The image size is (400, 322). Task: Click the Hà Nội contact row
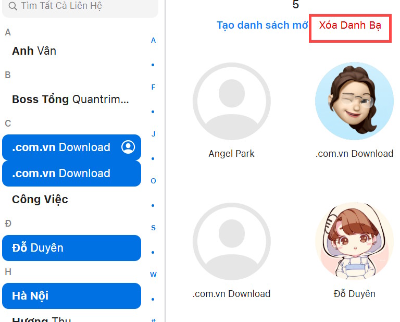pos(71,296)
